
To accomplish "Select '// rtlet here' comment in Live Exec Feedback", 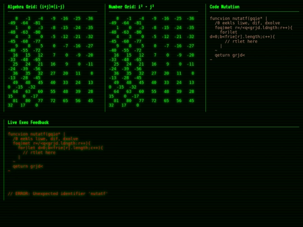I will (x=39, y=152).
